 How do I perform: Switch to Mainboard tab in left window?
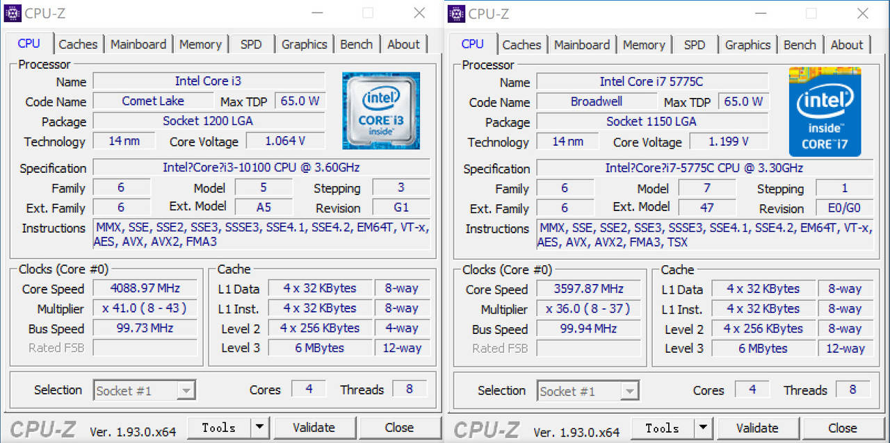pyautogui.click(x=138, y=44)
